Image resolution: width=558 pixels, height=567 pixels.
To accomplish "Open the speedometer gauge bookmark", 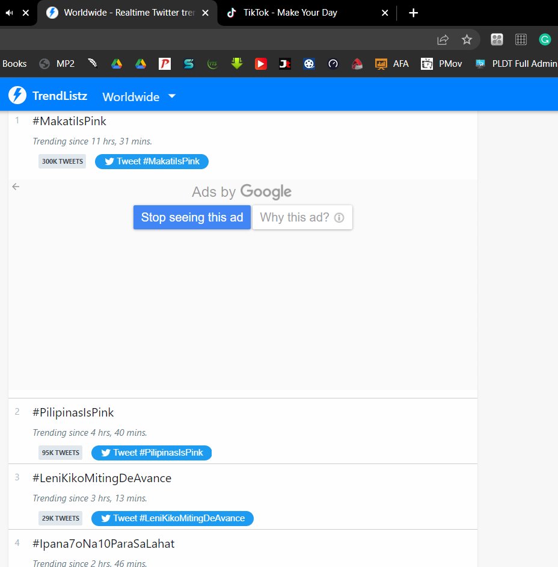I will coord(333,64).
